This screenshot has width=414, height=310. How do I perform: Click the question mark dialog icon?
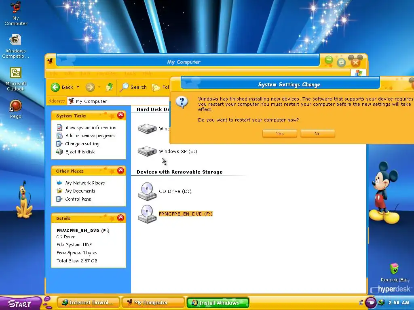tap(182, 102)
